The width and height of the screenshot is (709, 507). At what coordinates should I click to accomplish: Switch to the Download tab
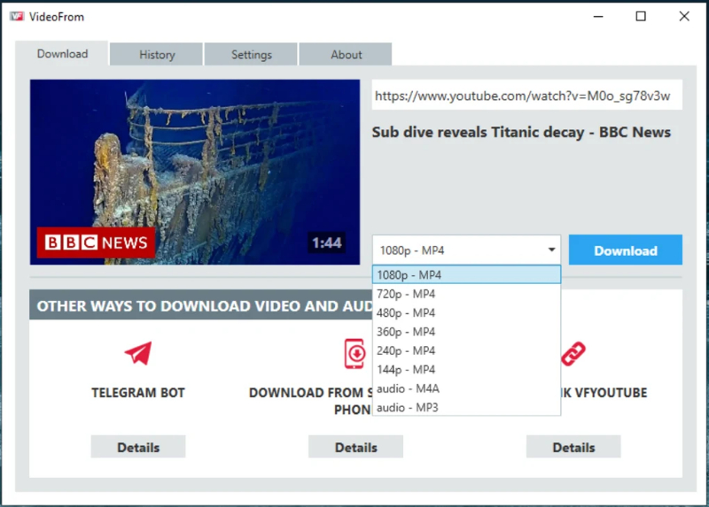click(62, 54)
